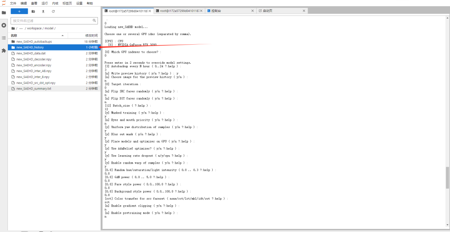The height and width of the screenshot is (232, 450).
Task: Create a new folder using toolbar icon
Action: tap(33, 11)
